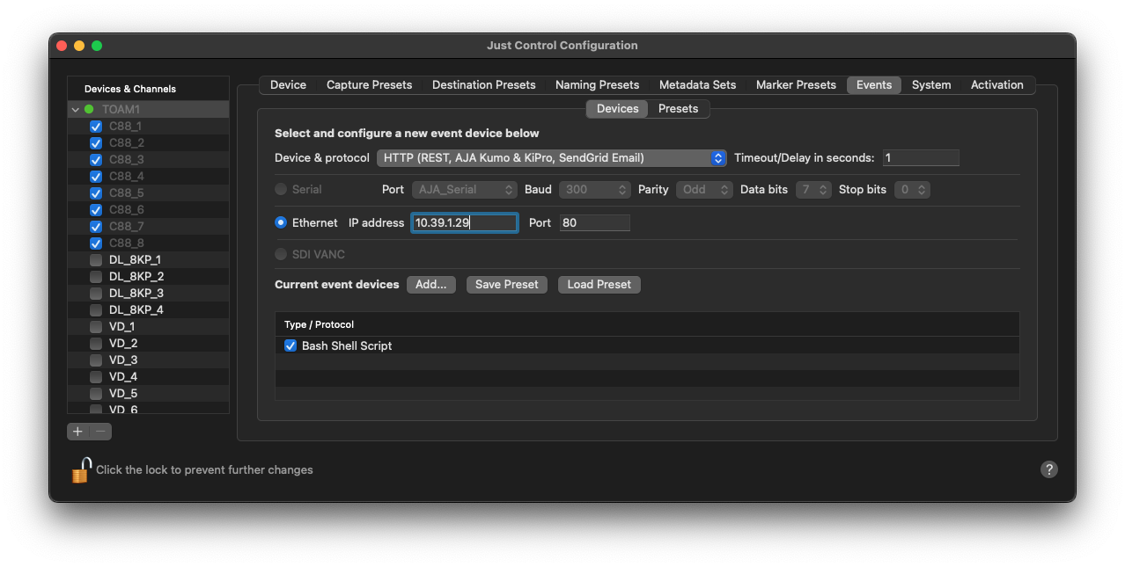Screen dimensions: 1125x567
Task: Switch to the Metadata Sets tab
Action: tap(697, 85)
